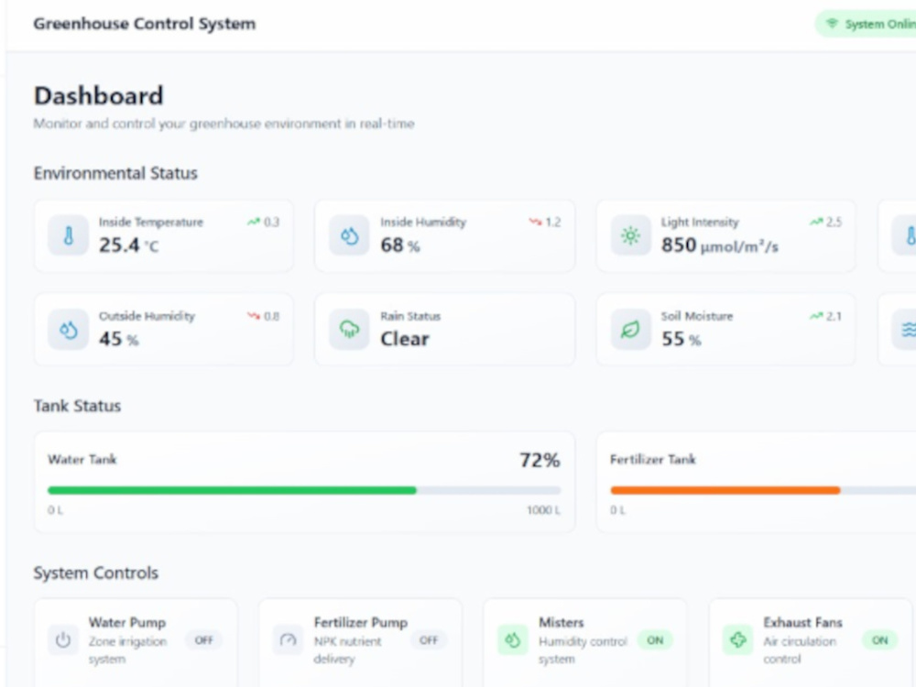Image resolution: width=916 pixels, height=687 pixels.
Task: Click the Soil Moisture leaf icon
Action: (x=630, y=330)
